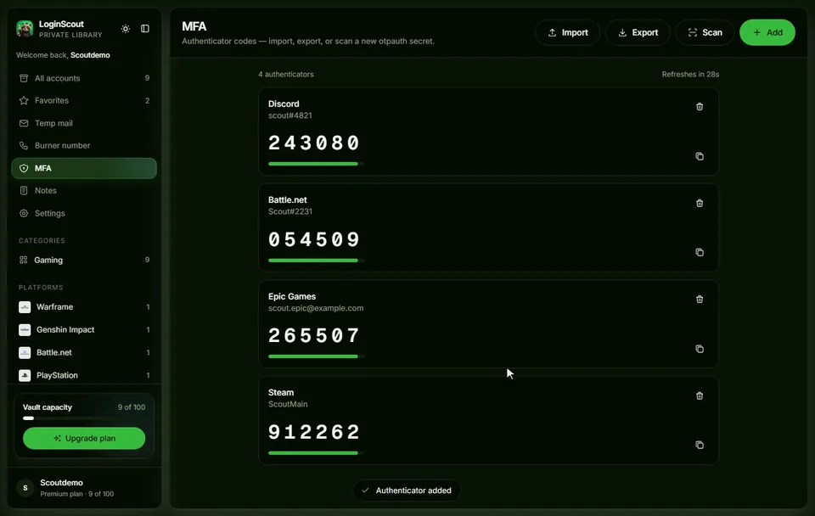This screenshot has height=516, width=815.
Task: Click the Warframe platform icon
Action: pos(25,307)
